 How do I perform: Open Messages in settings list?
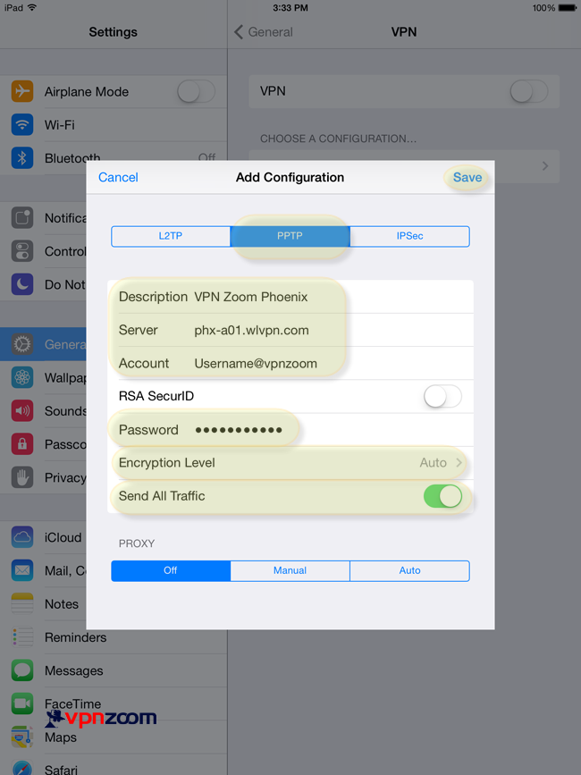tap(73, 670)
